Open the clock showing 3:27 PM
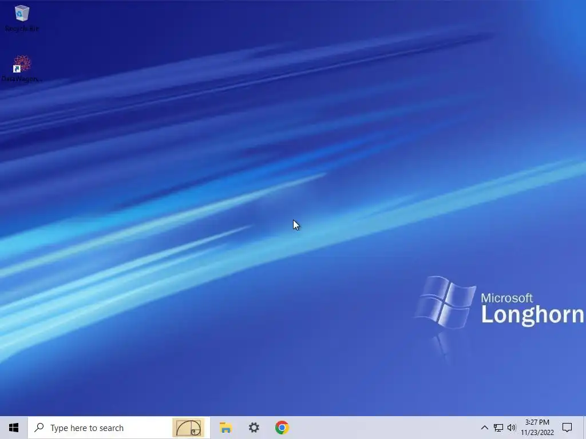The image size is (586, 439). pos(537,428)
